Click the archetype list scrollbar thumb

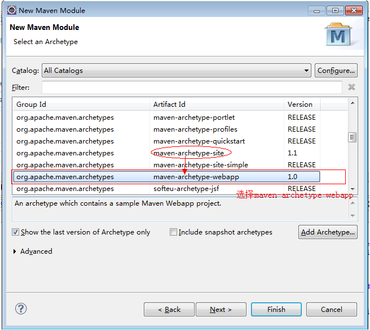click(353, 137)
